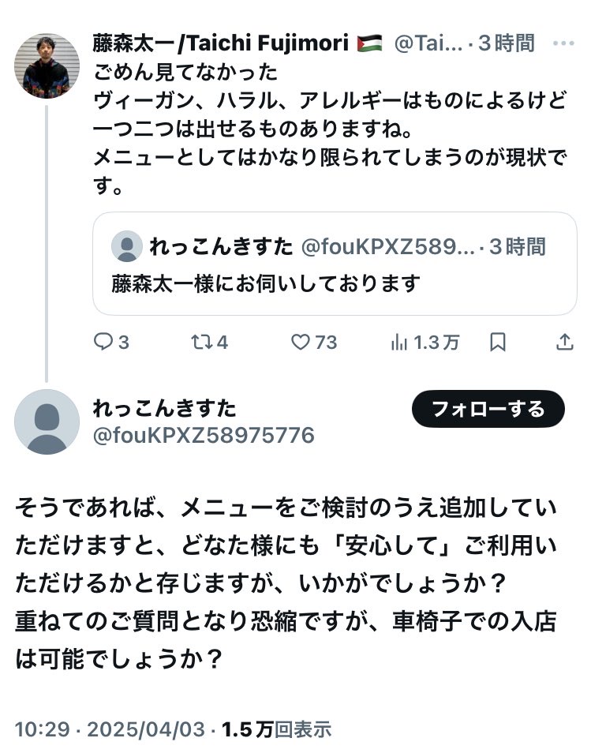
Task: Open the view analytics bar chart icon
Action: click(399, 342)
